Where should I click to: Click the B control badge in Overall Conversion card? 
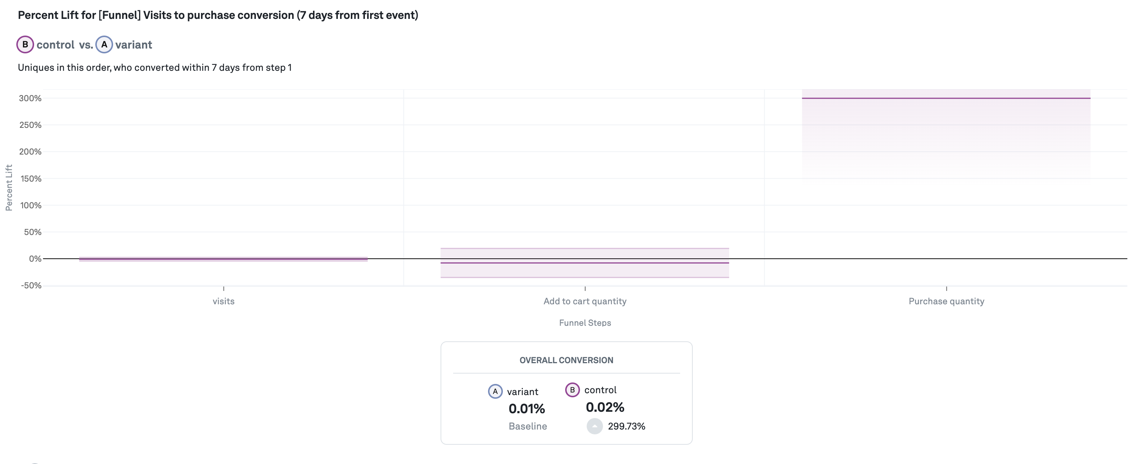[x=572, y=390]
